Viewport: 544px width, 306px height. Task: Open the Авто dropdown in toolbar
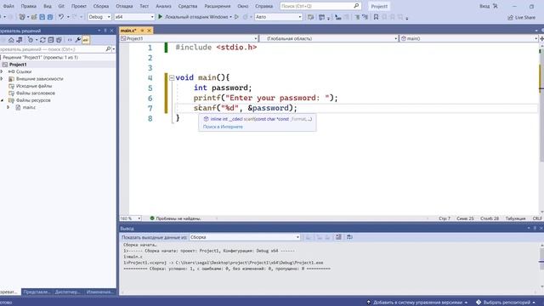[278, 17]
